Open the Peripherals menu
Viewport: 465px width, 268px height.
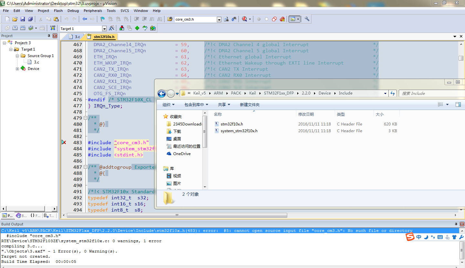pos(93,11)
